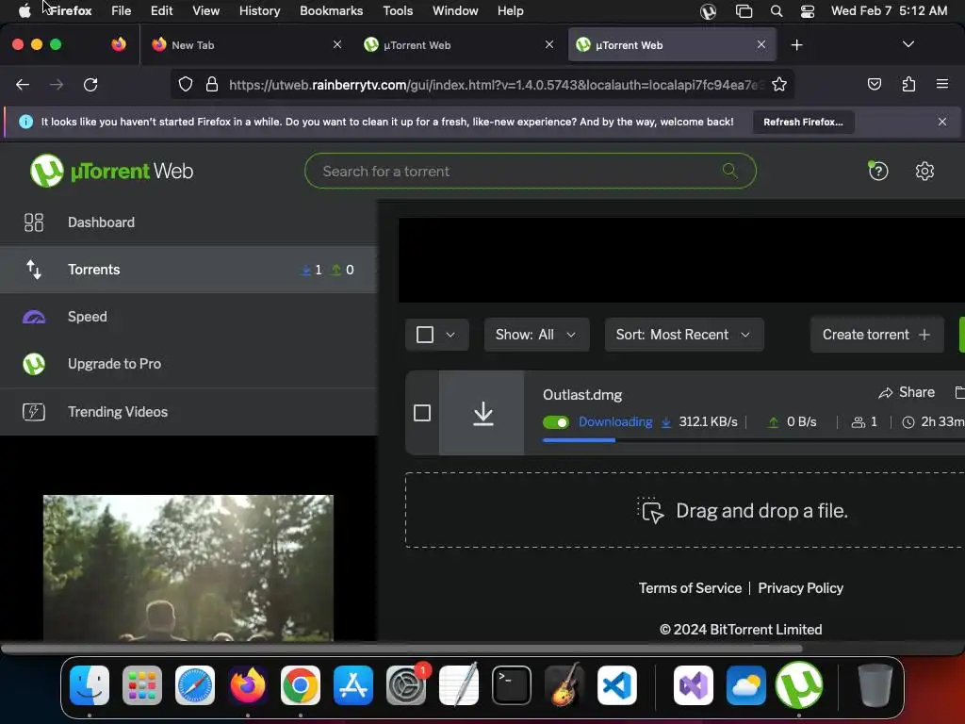Click the 312.1 KB/s download speed

708,422
